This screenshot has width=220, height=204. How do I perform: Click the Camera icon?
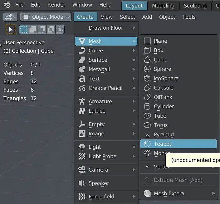[x=82, y=170]
